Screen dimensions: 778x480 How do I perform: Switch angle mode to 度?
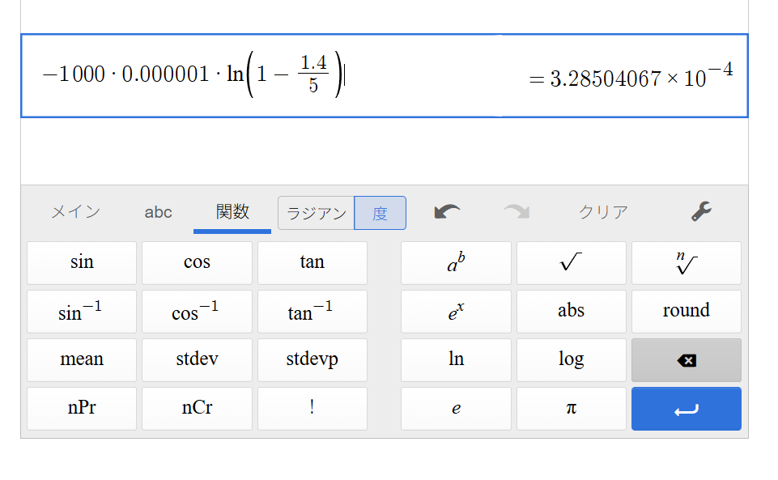point(380,213)
